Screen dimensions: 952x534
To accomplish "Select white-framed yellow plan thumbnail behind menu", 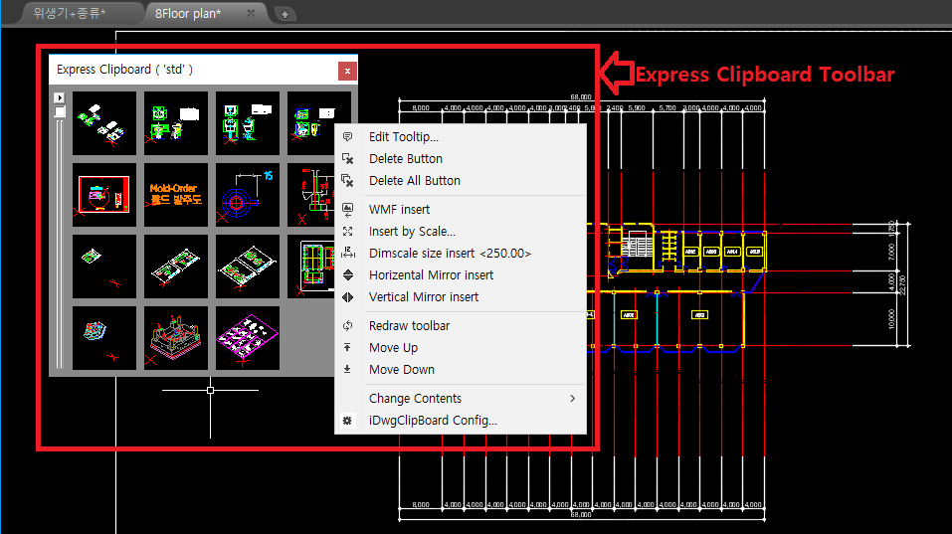I will pyautogui.click(x=310, y=267).
